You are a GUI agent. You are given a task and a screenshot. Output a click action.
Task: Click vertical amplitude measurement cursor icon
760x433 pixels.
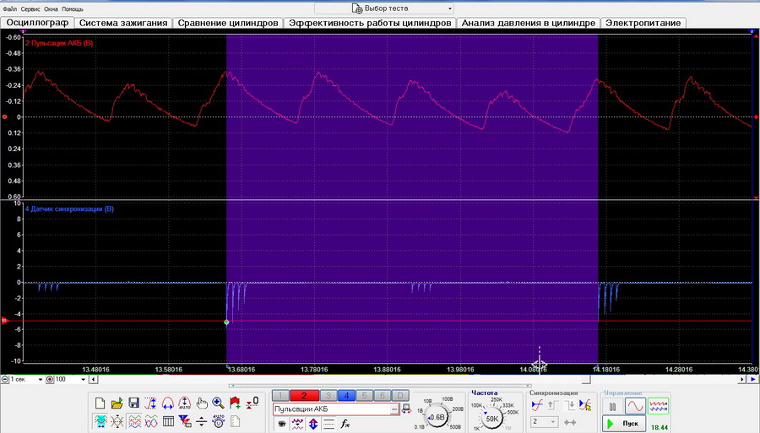tap(151, 403)
